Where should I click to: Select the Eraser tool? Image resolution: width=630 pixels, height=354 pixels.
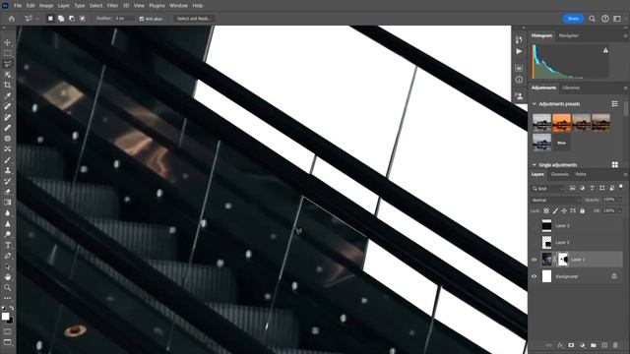7,192
